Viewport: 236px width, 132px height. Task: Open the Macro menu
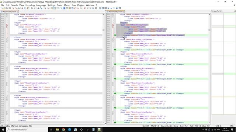(x=67, y=5)
